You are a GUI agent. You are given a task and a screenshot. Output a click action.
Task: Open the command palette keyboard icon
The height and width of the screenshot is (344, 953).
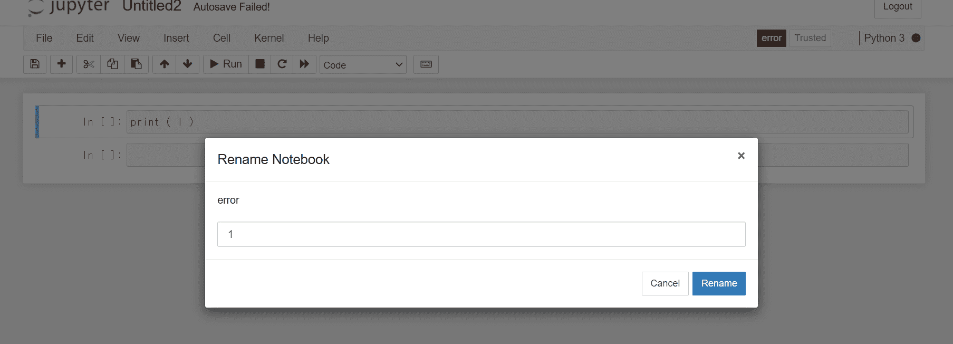pos(426,64)
